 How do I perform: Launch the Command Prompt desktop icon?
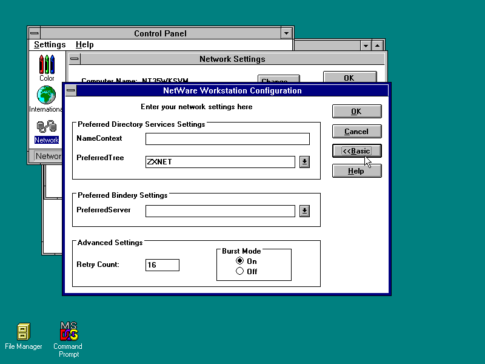69,340
